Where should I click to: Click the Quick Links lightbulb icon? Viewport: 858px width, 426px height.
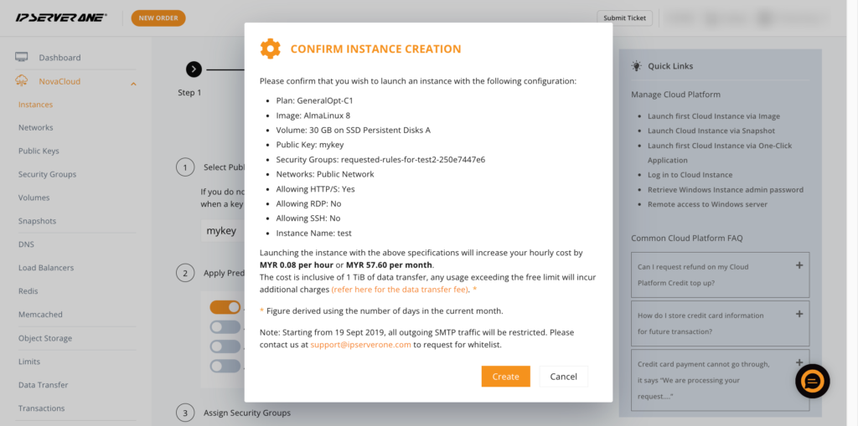[x=637, y=65]
